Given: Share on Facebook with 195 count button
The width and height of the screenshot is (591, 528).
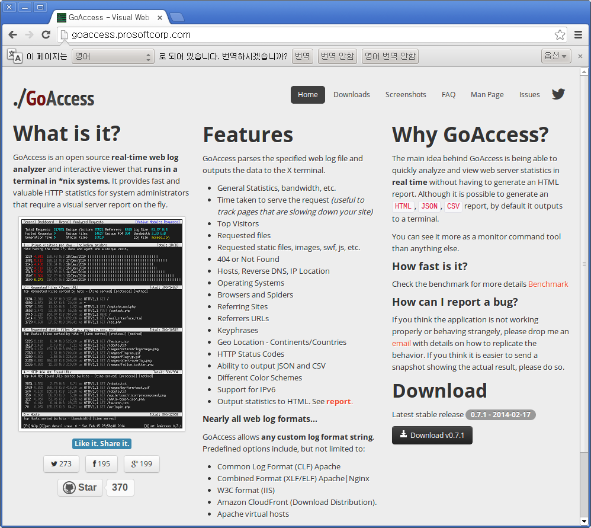Looking at the screenshot, I should tap(101, 463).
